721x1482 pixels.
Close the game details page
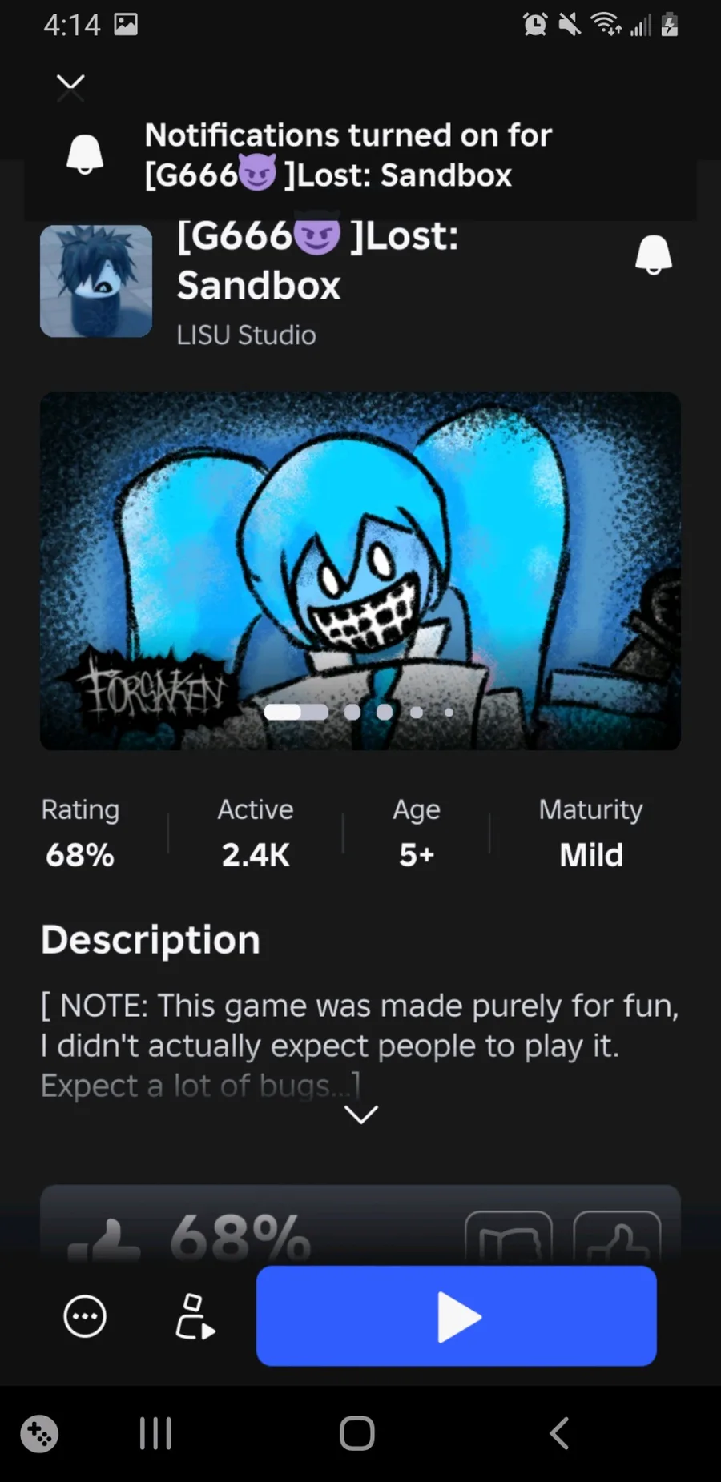70,87
